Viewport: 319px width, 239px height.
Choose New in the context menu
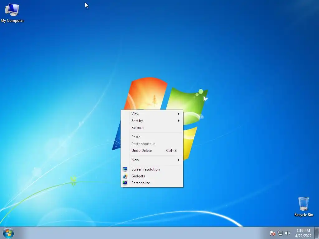152,160
